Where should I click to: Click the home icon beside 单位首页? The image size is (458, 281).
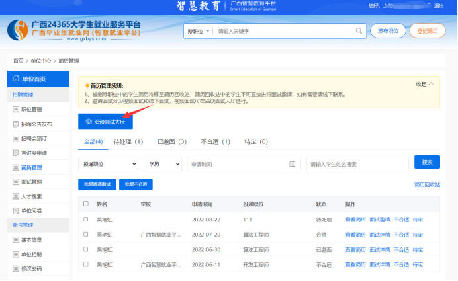point(15,79)
